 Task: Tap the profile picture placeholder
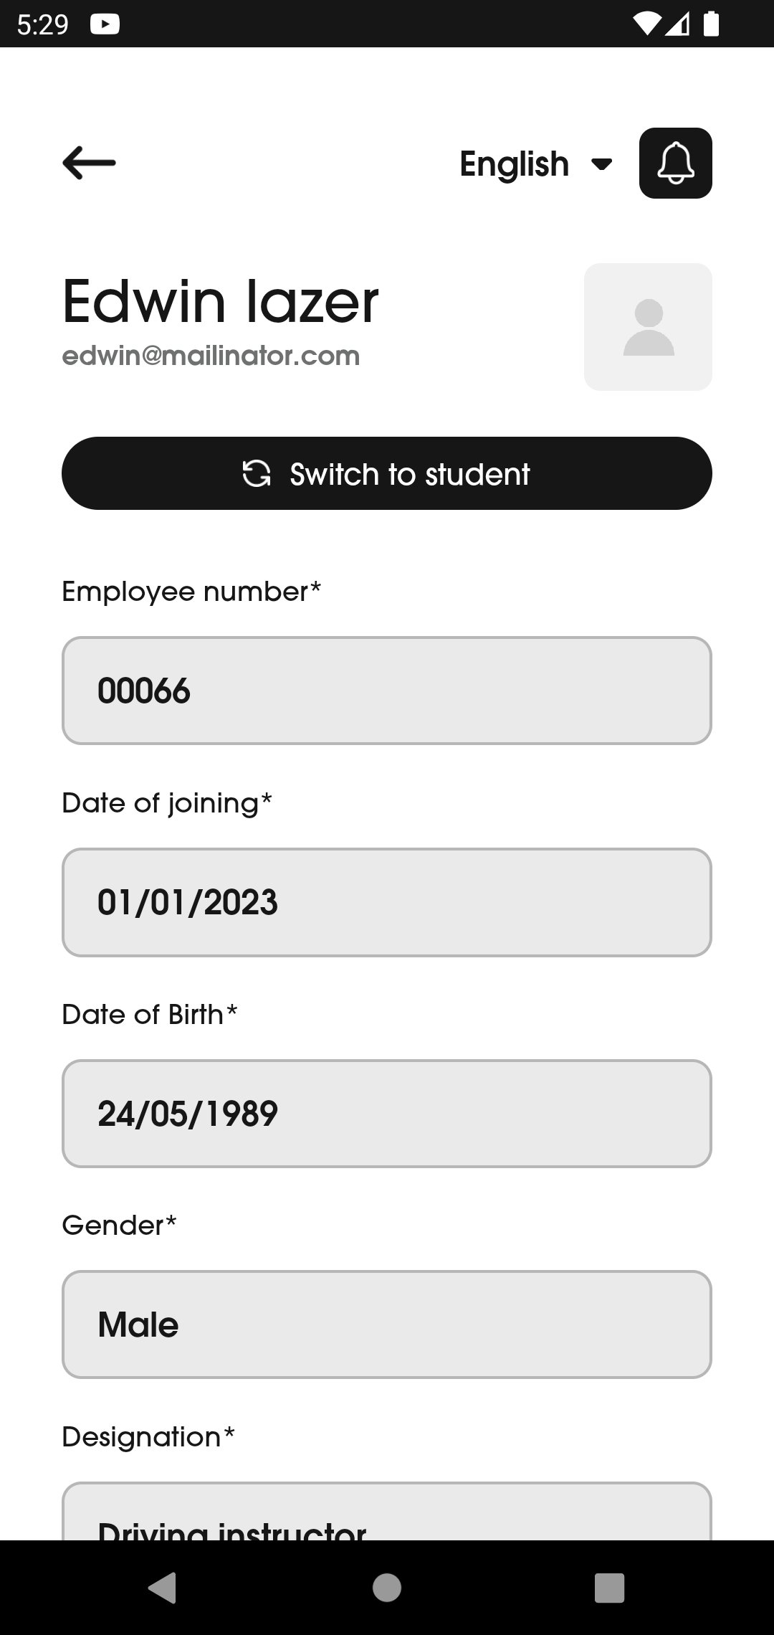pos(648,327)
